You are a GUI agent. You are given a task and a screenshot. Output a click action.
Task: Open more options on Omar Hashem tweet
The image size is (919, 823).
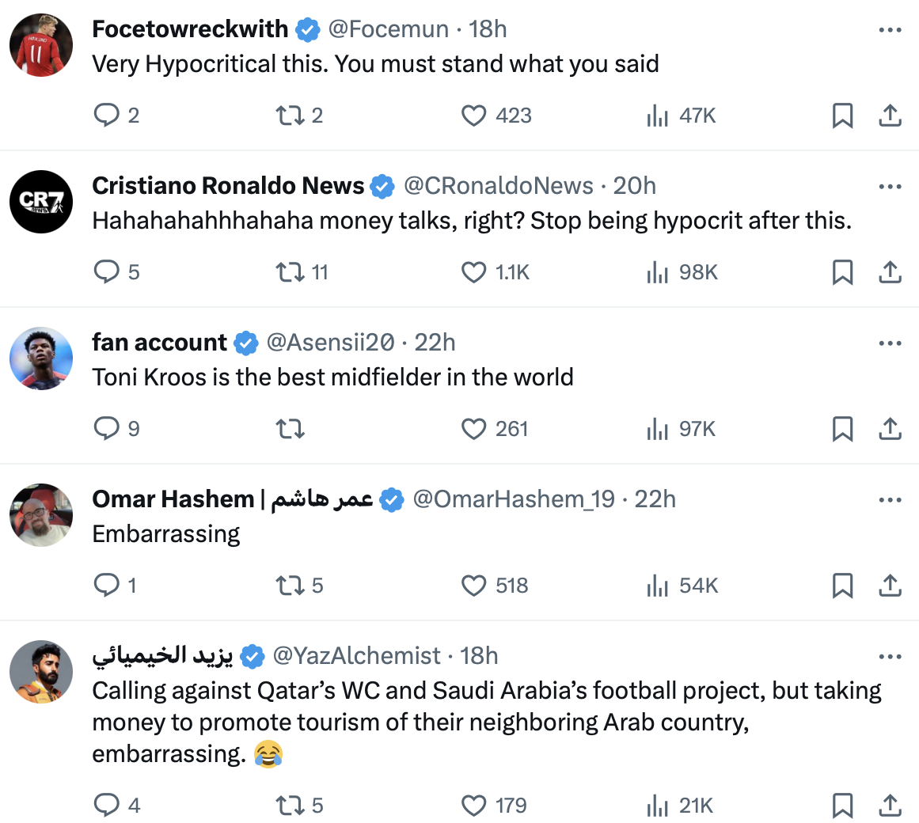coord(890,500)
